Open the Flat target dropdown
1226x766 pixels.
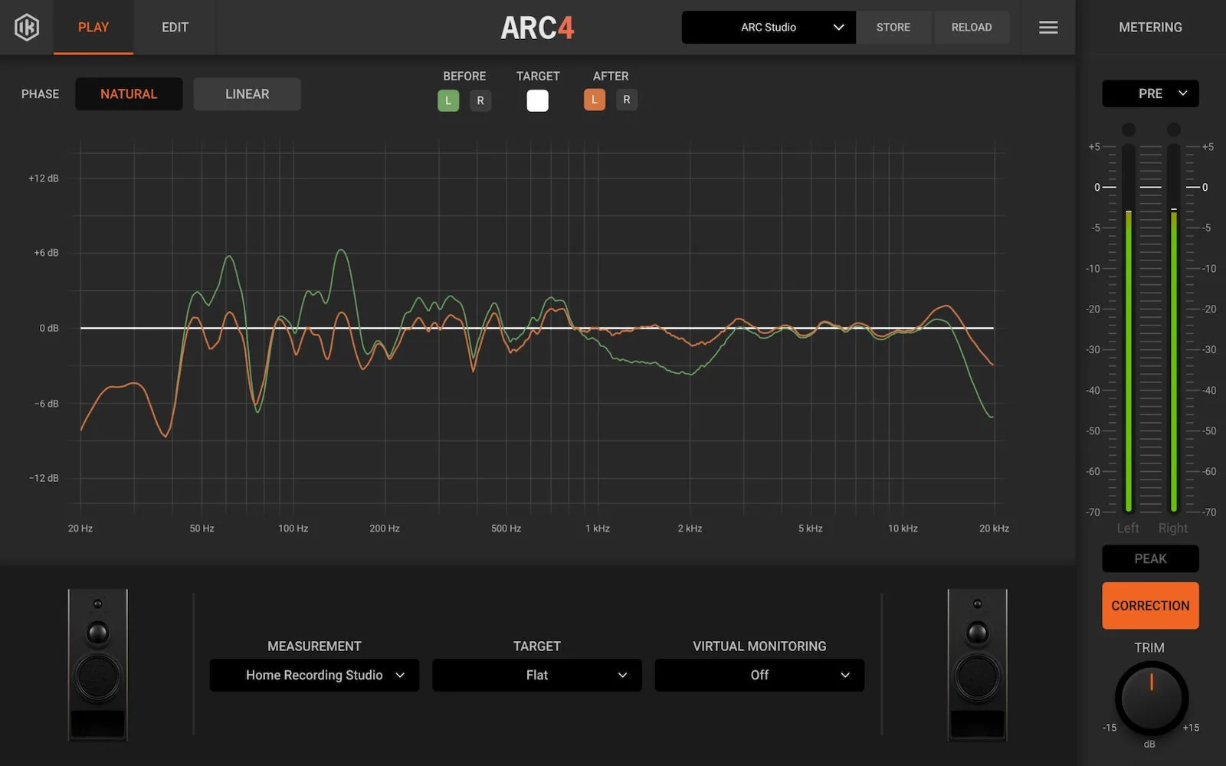click(537, 675)
